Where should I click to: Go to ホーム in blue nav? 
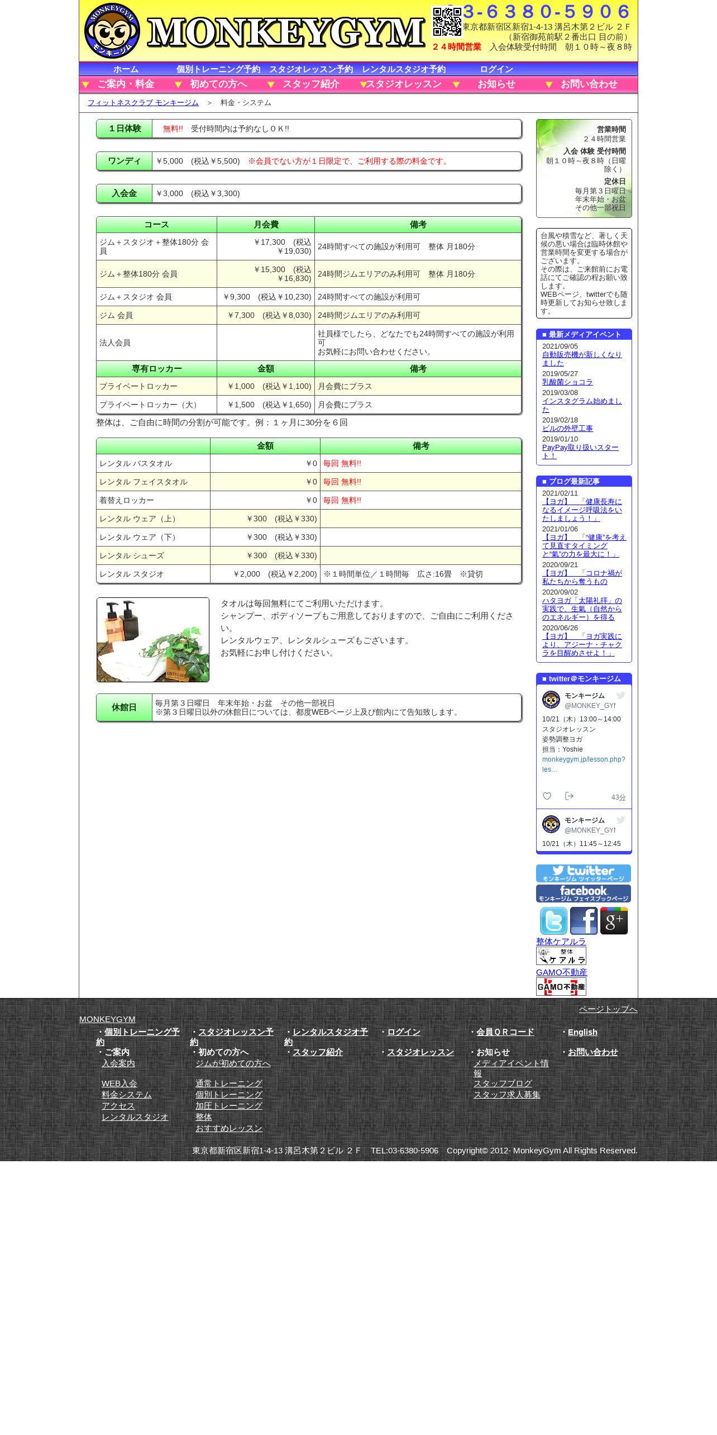coord(126,69)
